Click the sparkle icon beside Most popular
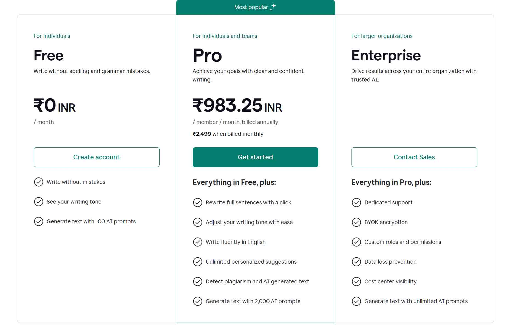This screenshot has width=510, height=330. pos(273,7)
